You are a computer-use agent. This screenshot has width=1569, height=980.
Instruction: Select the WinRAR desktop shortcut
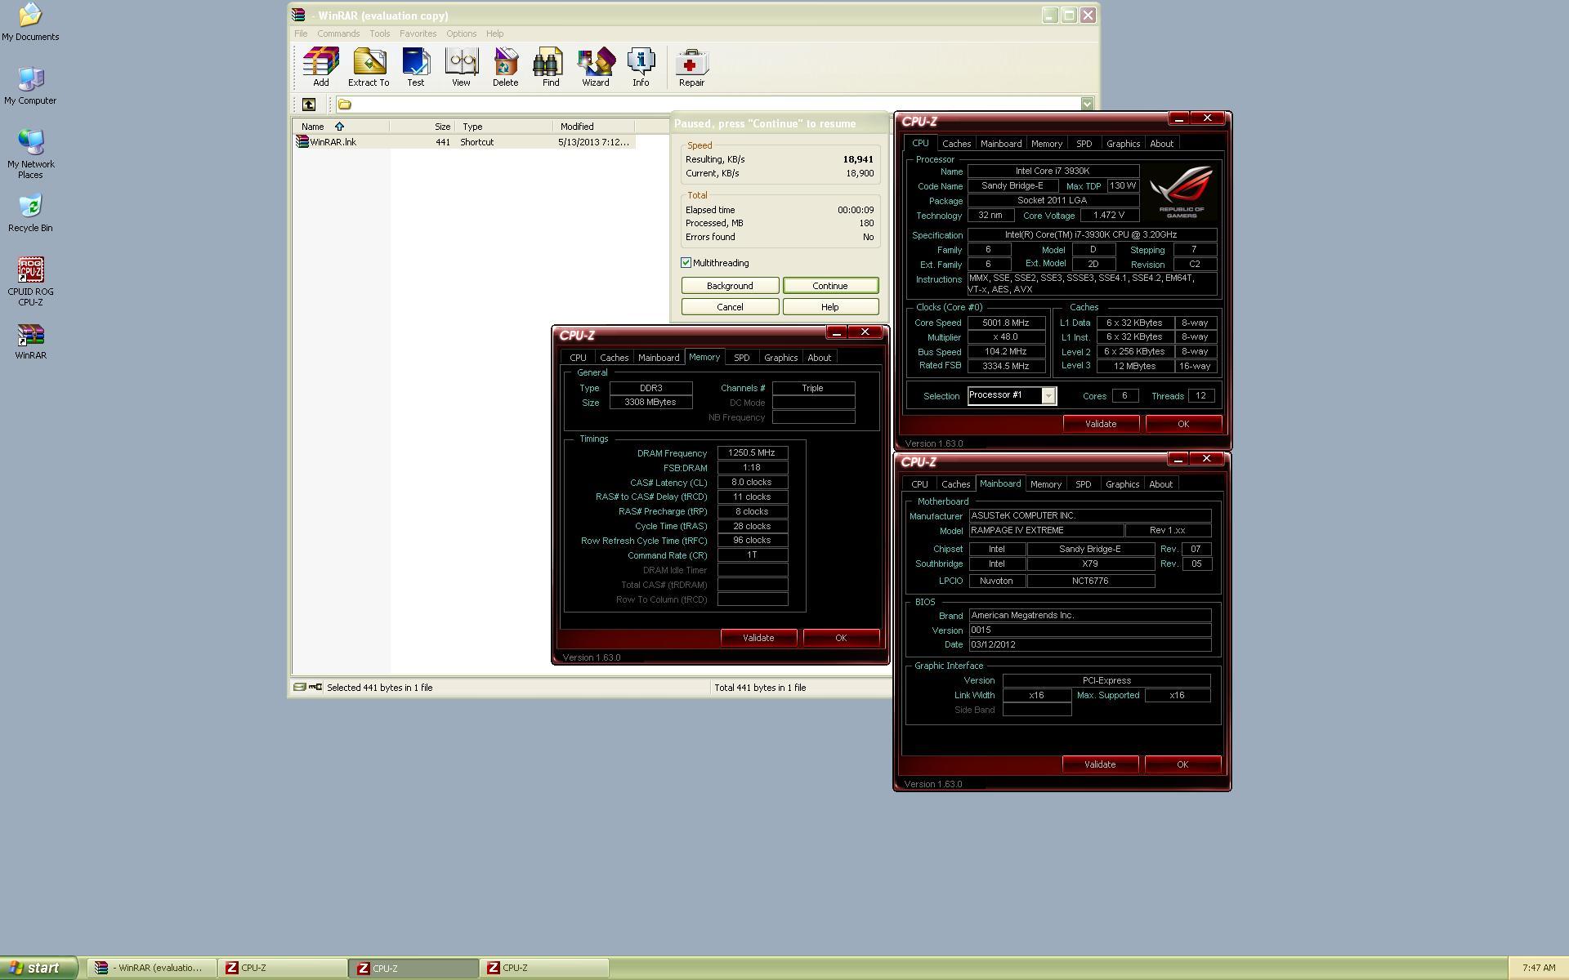click(x=30, y=341)
